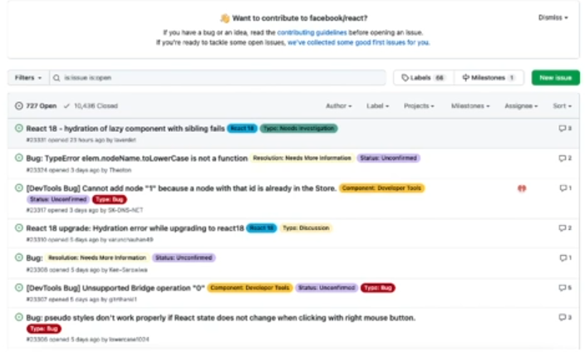Click Status: Unconfirmed label on issue #23308

[x=184, y=257]
